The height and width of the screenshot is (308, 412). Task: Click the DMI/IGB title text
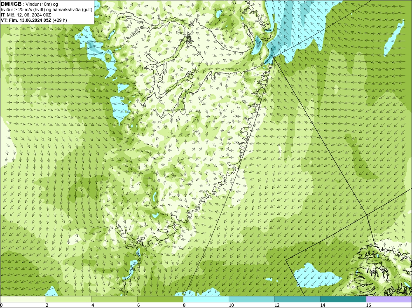[11, 4]
